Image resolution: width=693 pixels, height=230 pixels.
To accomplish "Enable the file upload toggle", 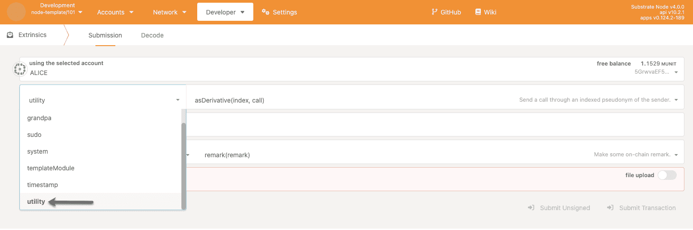I will pyautogui.click(x=667, y=175).
